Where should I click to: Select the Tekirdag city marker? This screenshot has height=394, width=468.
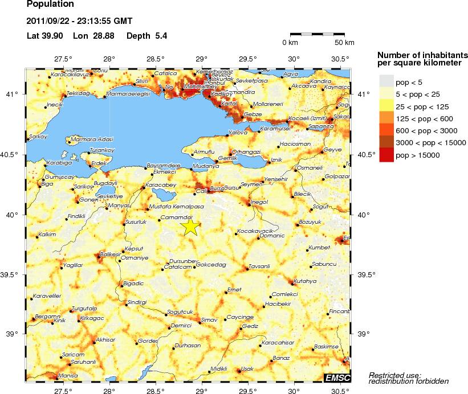point(64,96)
